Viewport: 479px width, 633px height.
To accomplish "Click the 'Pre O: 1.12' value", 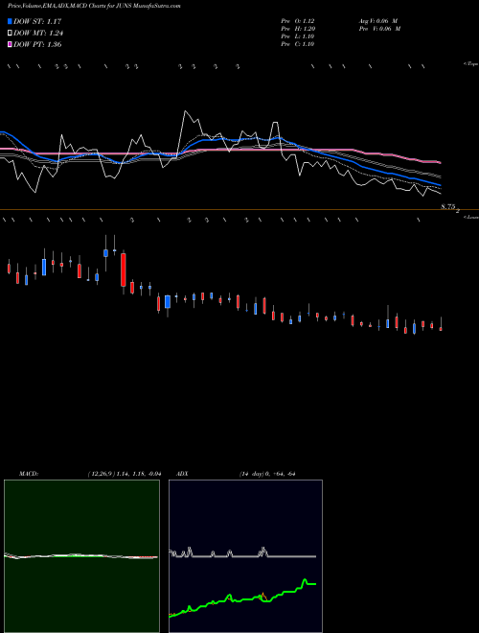I will pos(298,21).
